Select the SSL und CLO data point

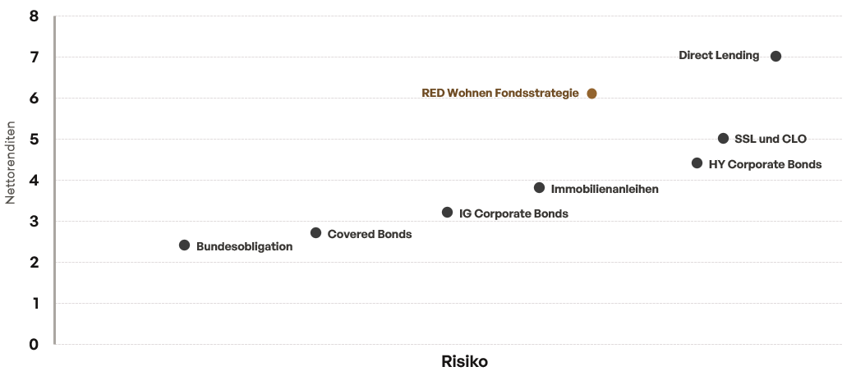723,139
